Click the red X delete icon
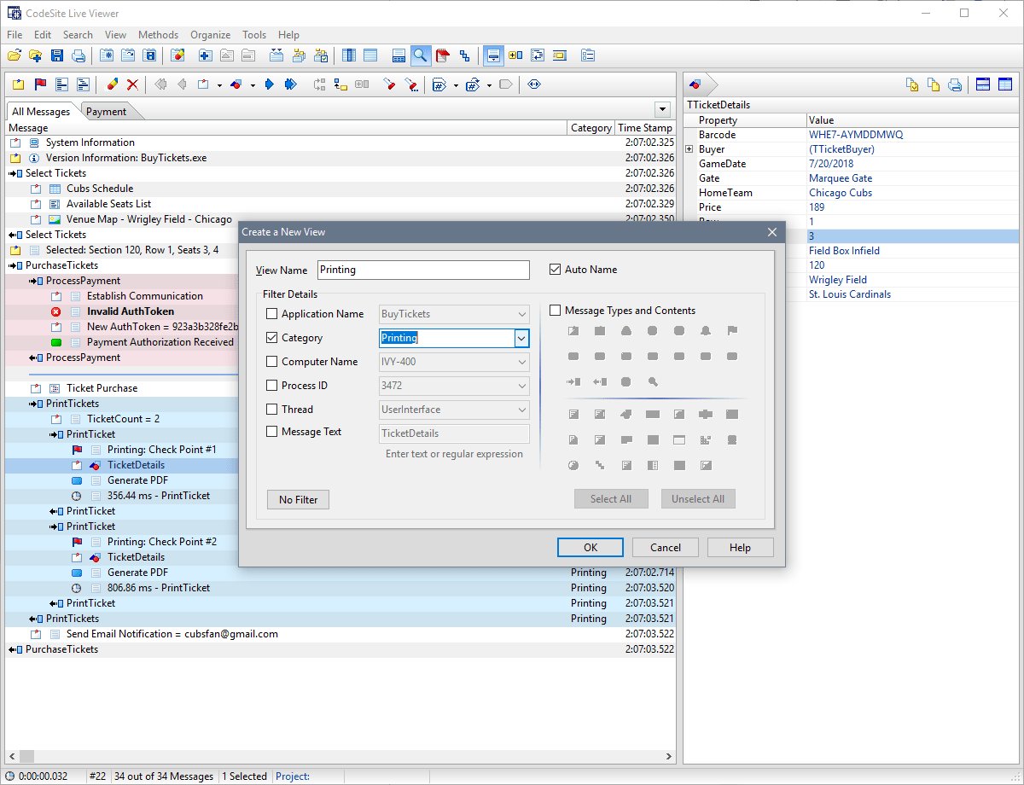Screen dimensions: 1024x785 [131, 84]
